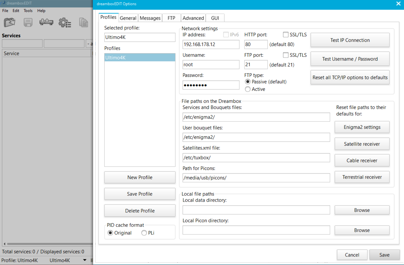This screenshot has height=265, width=404.
Task: Click the open folder toolbar icon
Action: 10,23
